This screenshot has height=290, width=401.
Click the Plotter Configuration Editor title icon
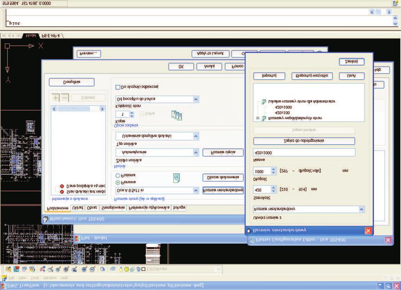pyautogui.click(x=252, y=240)
